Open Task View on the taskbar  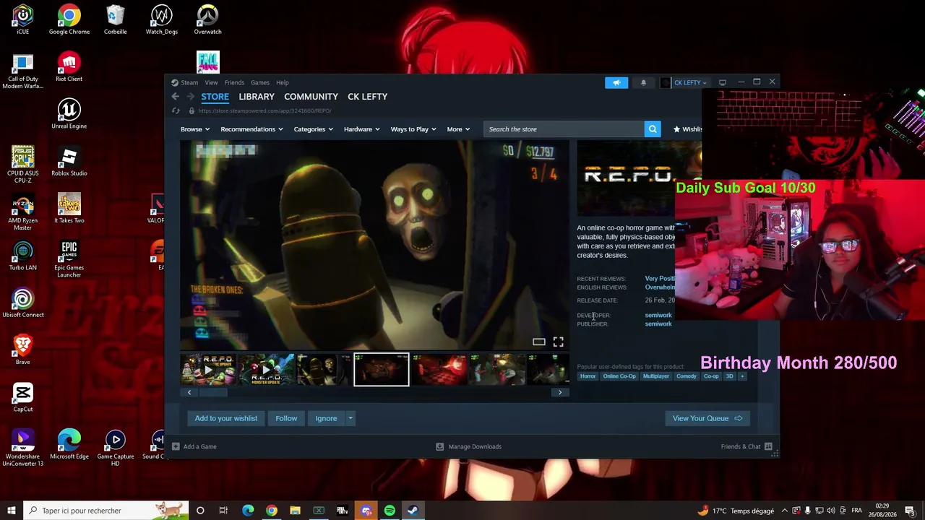tap(223, 511)
